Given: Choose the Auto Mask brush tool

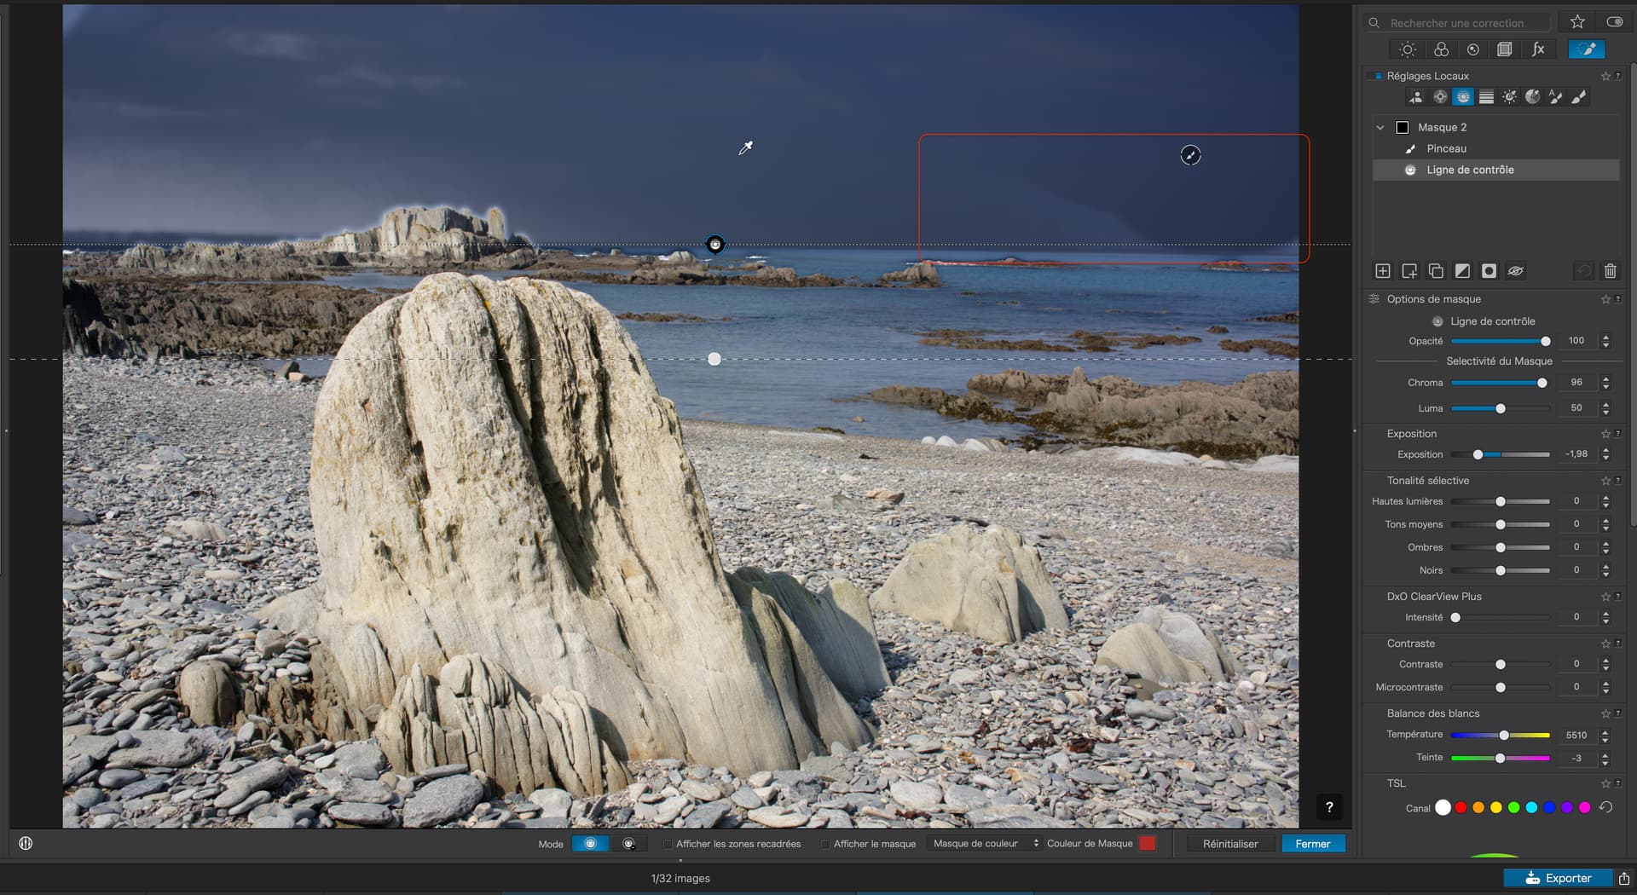Looking at the screenshot, I should coord(1555,97).
